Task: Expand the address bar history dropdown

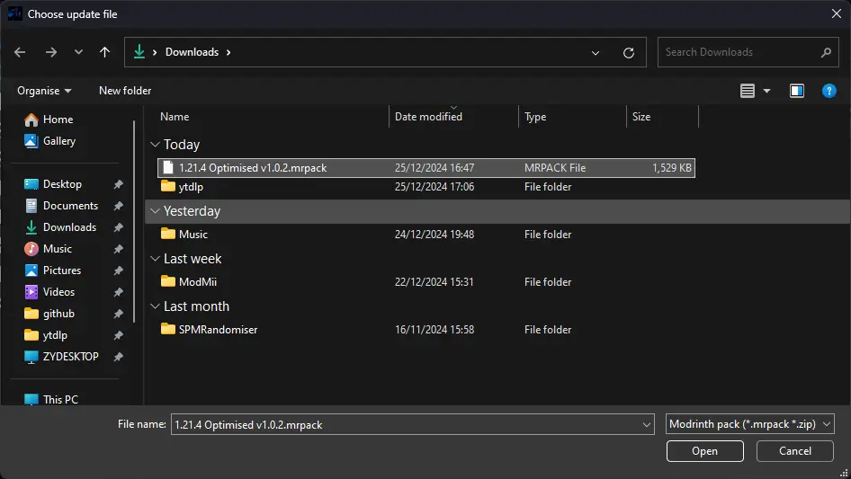Action: (595, 52)
